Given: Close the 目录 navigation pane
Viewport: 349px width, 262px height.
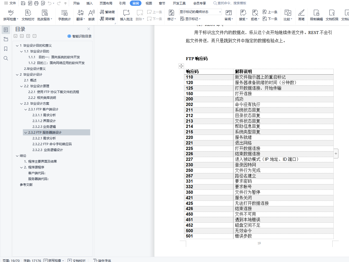Looking at the screenshot, I should [89, 29].
